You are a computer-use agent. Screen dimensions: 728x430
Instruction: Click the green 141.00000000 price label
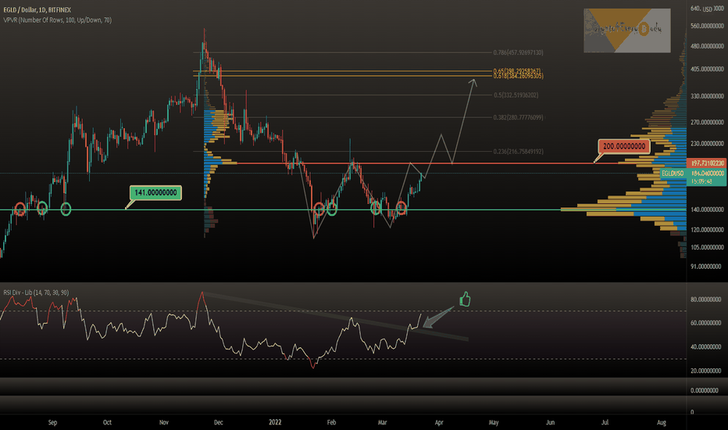(x=155, y=192)
